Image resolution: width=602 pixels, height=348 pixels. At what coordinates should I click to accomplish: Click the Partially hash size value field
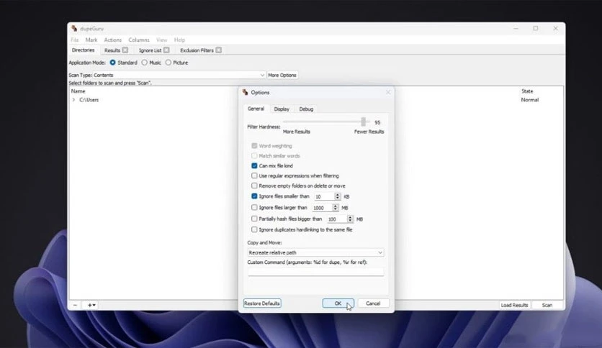click(x=336, y=219)
